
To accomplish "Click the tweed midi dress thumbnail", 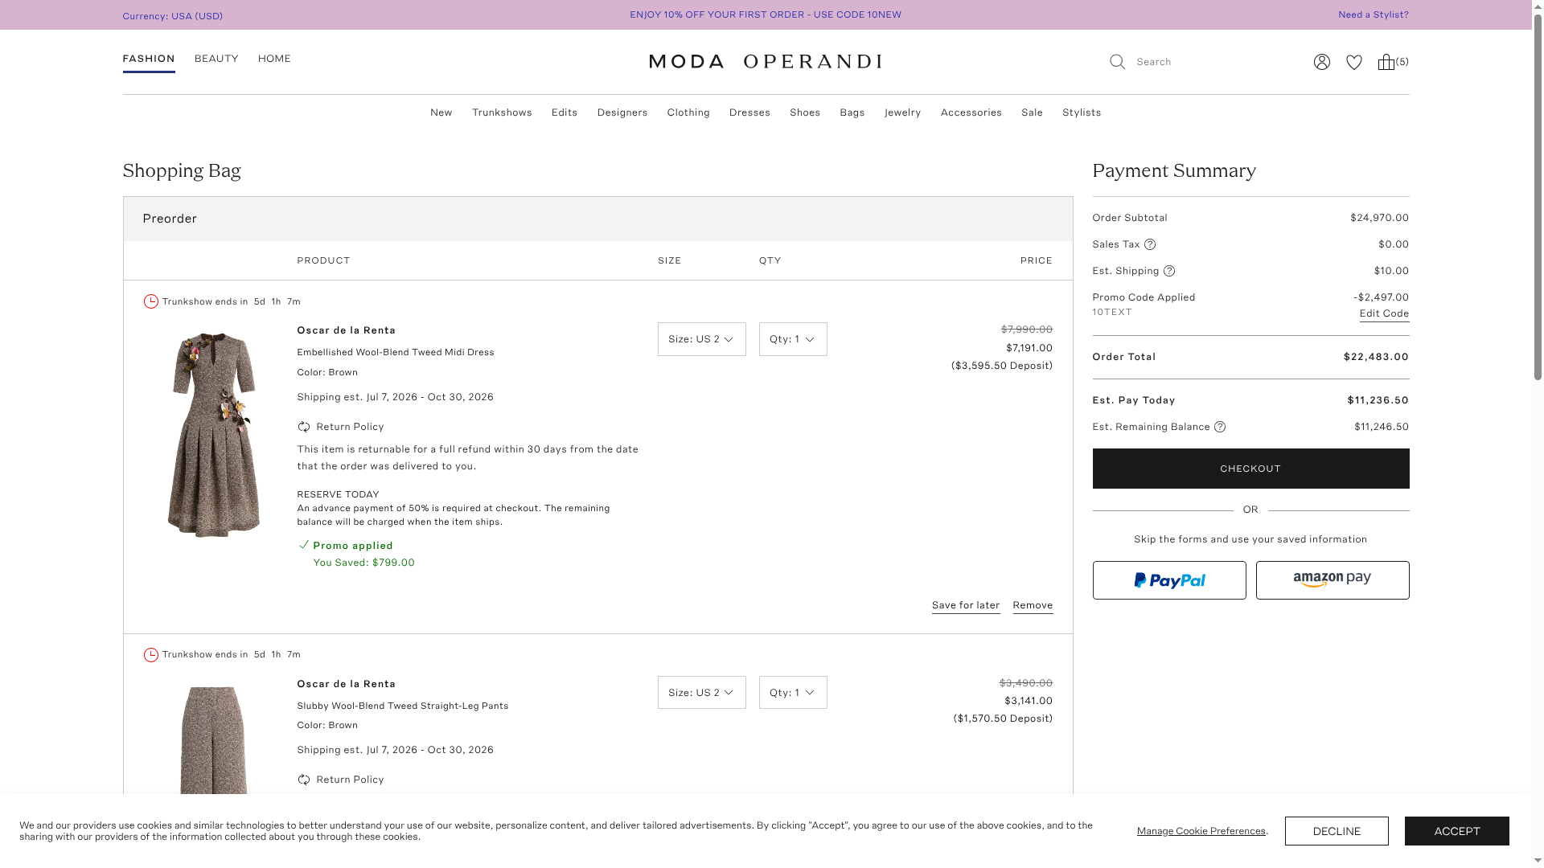I will click(x=213, y=434).
